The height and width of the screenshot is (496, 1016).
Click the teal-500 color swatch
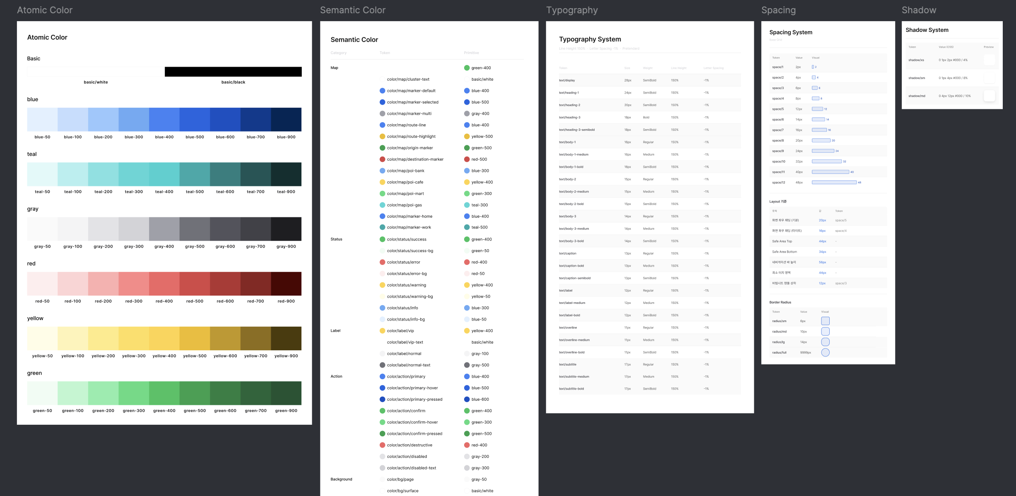click(195, 174)
